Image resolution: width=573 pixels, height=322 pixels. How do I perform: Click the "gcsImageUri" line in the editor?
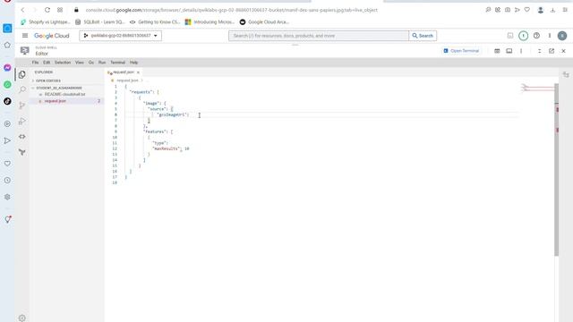173,114
